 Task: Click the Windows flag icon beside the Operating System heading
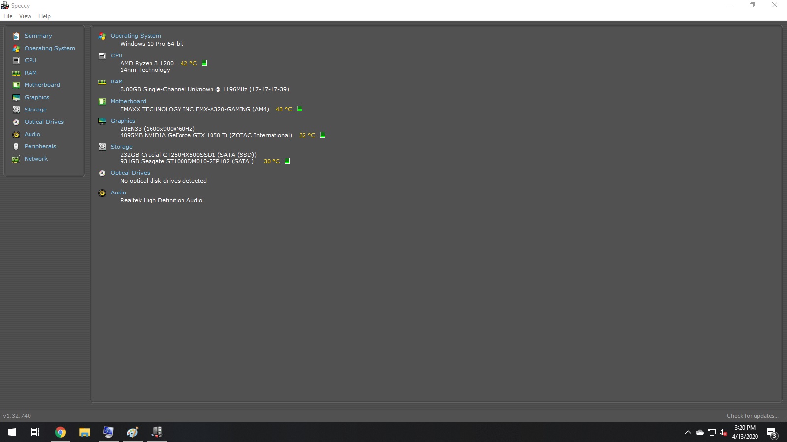pos(102,36)
